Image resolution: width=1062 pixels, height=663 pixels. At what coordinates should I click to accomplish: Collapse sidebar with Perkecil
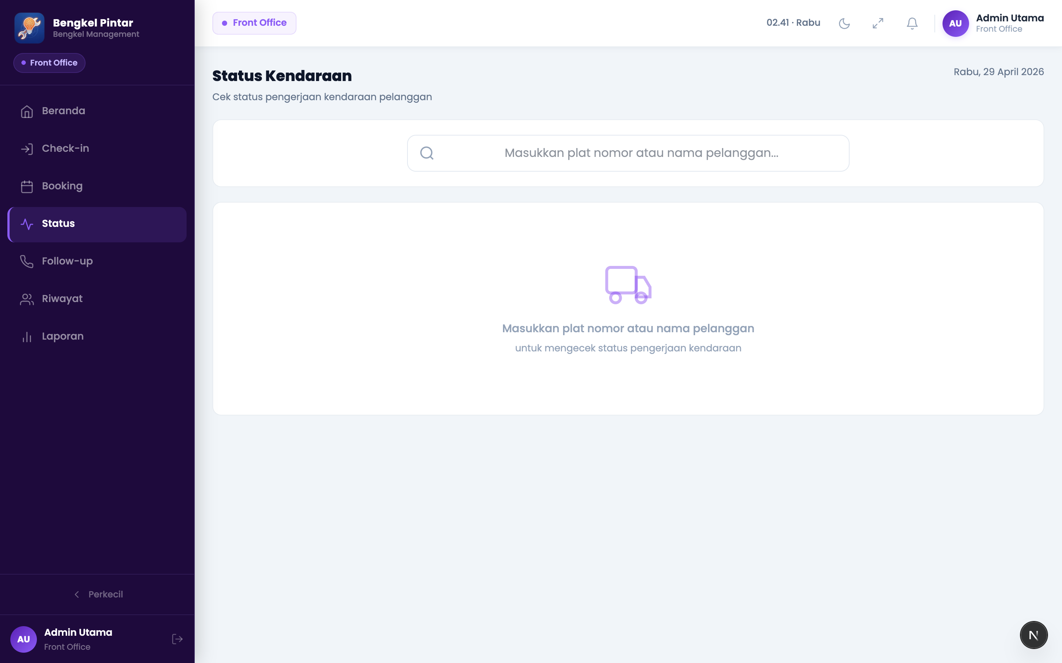tap(97, 594)
